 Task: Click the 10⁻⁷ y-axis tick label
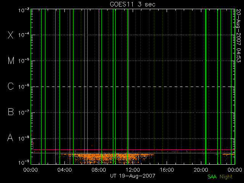(24, 112)
